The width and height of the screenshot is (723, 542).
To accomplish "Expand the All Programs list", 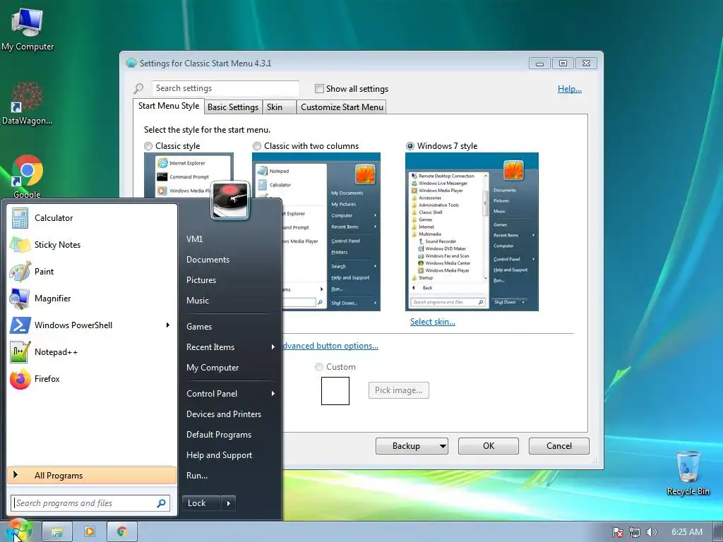I will tap(92, 475).
